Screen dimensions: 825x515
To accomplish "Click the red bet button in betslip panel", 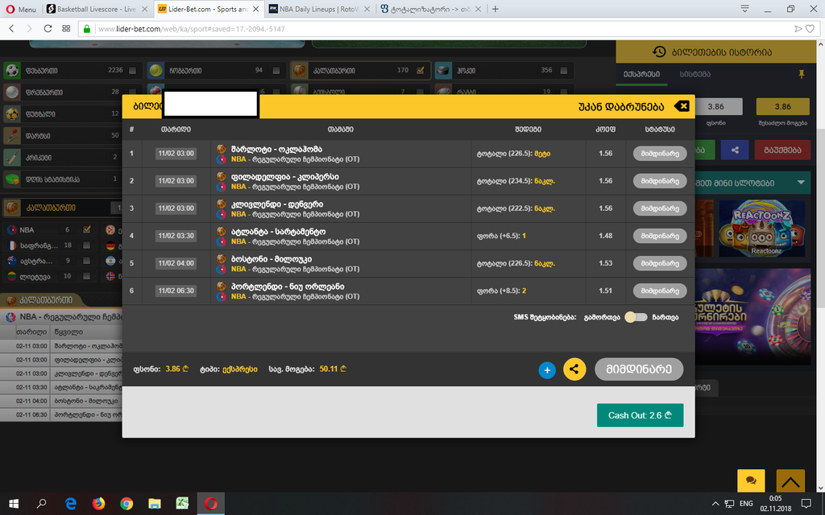I will 781,150.
